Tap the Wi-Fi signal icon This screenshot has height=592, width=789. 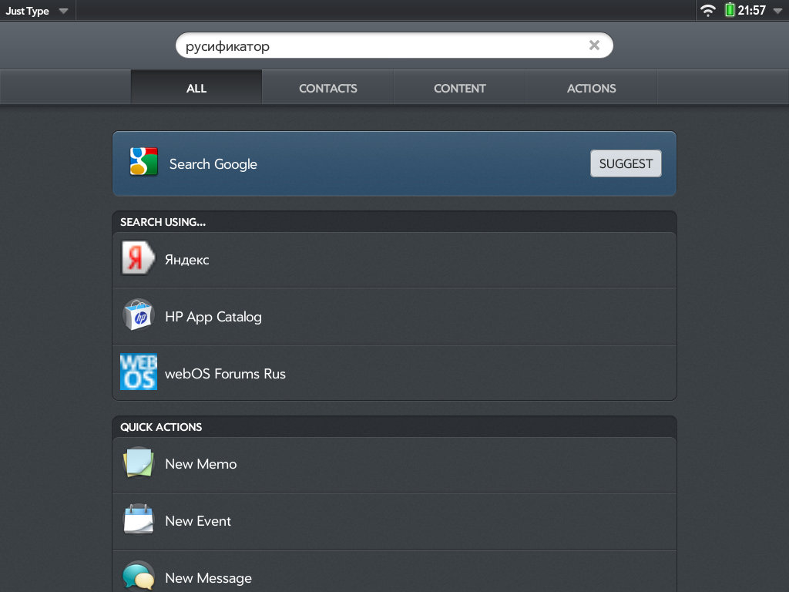[708, 11]
